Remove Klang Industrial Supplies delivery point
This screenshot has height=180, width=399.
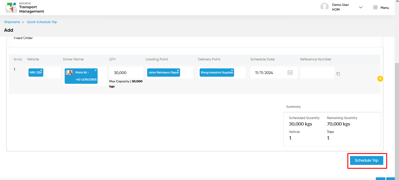(232, 70)
